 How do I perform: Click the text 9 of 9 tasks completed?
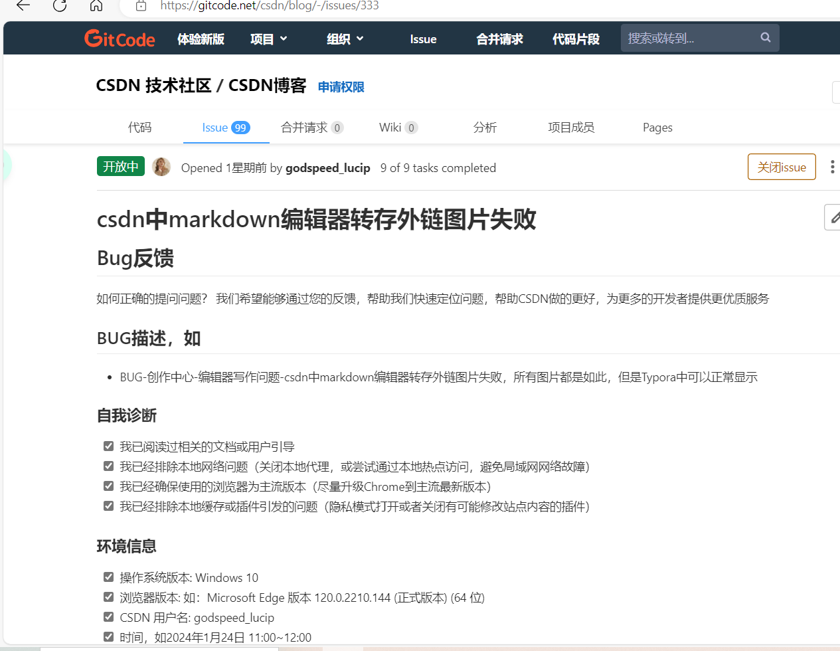[x=438, y=168]
